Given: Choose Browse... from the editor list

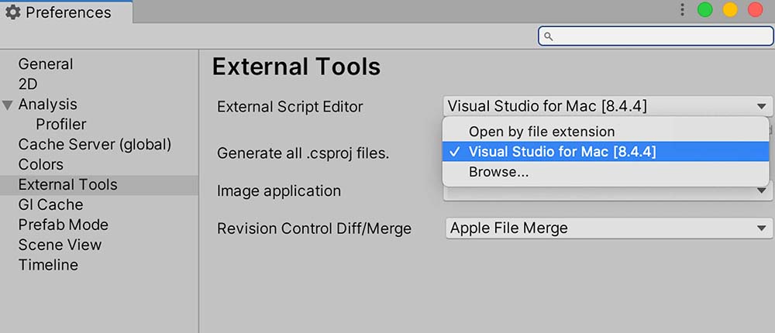Looking at the screenshot, I should pyautogui.click(x=498, y=173).
